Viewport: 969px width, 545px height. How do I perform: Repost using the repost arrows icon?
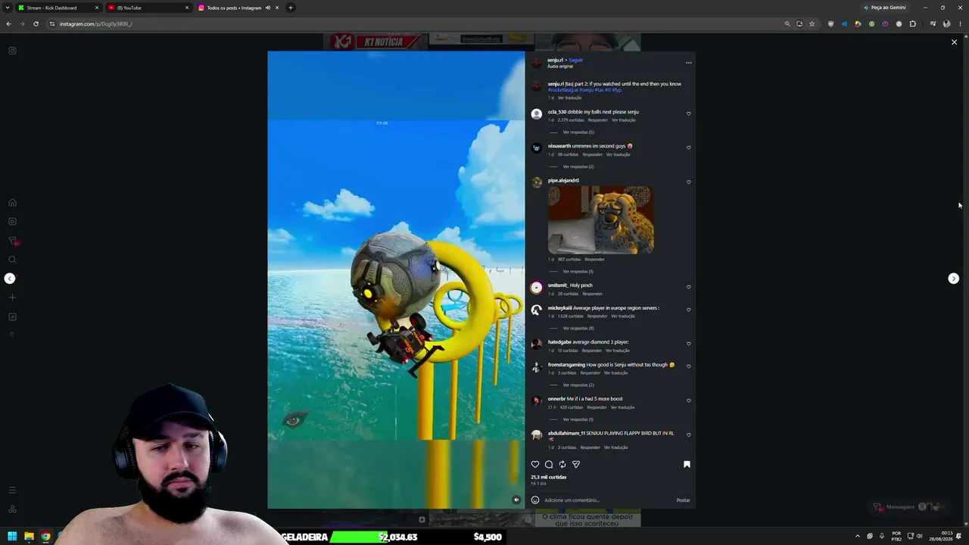562,464
